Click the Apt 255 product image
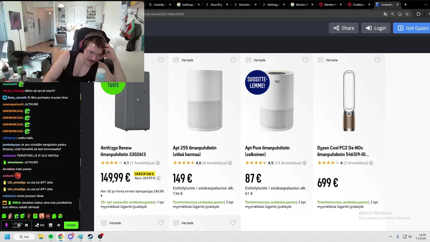Image resolution: width=430 pixels, height=242 pixels. click(205, 101)
